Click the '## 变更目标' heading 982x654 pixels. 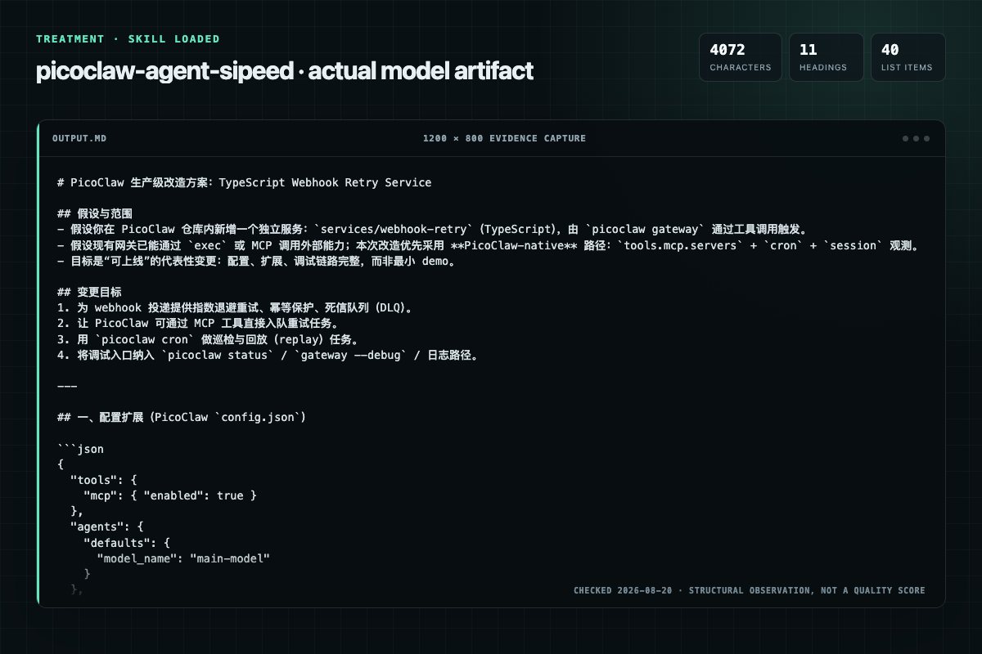[x=89, y=293]
